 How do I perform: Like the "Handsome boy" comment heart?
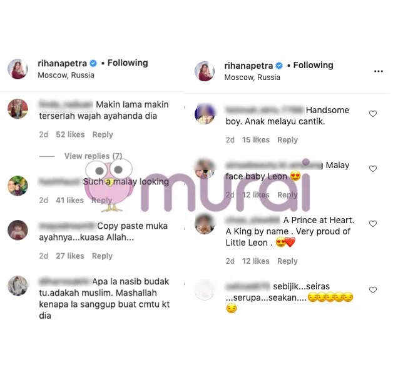pyautogui.click(x=372, y=114)
